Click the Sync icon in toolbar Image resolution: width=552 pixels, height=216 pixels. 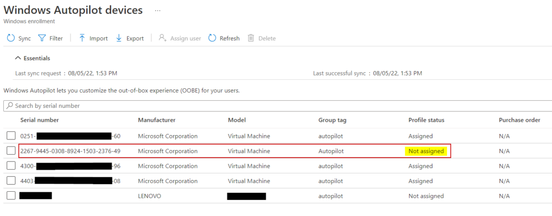(x=11, y=38)
